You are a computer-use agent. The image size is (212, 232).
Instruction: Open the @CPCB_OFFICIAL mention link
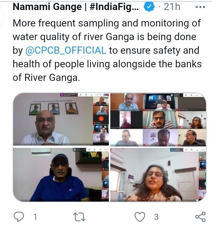click(66, 50)
